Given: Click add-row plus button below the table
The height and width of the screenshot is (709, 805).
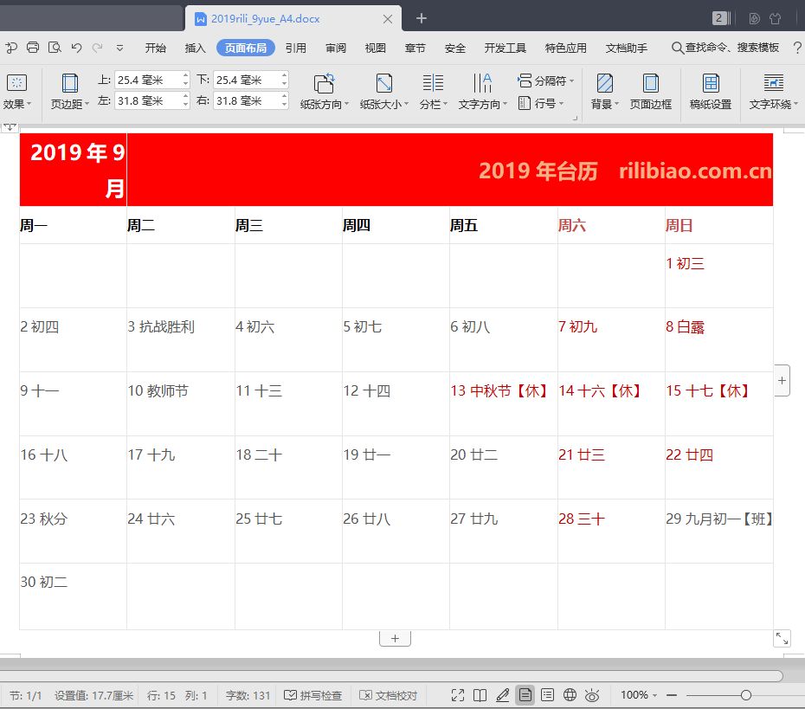Looking at the screenshot, I should point(395,638).
